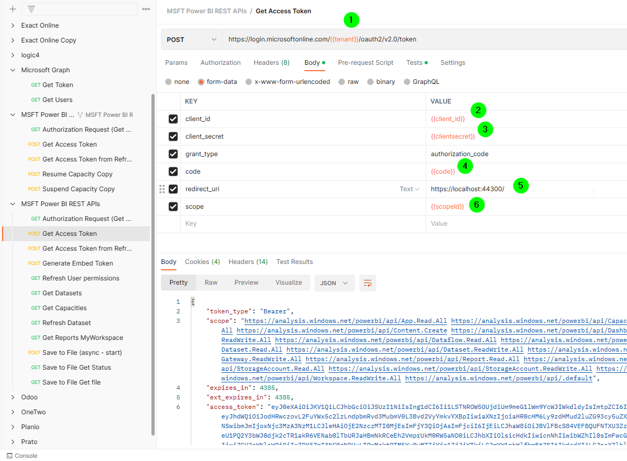
Task: Switch response view to Preview
Action: coord(247,283)
